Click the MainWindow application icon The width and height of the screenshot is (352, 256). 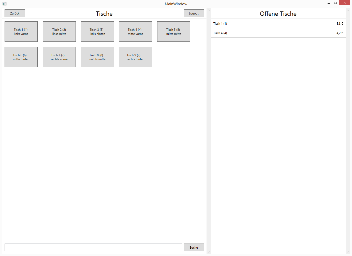click(x=4, y=4)
